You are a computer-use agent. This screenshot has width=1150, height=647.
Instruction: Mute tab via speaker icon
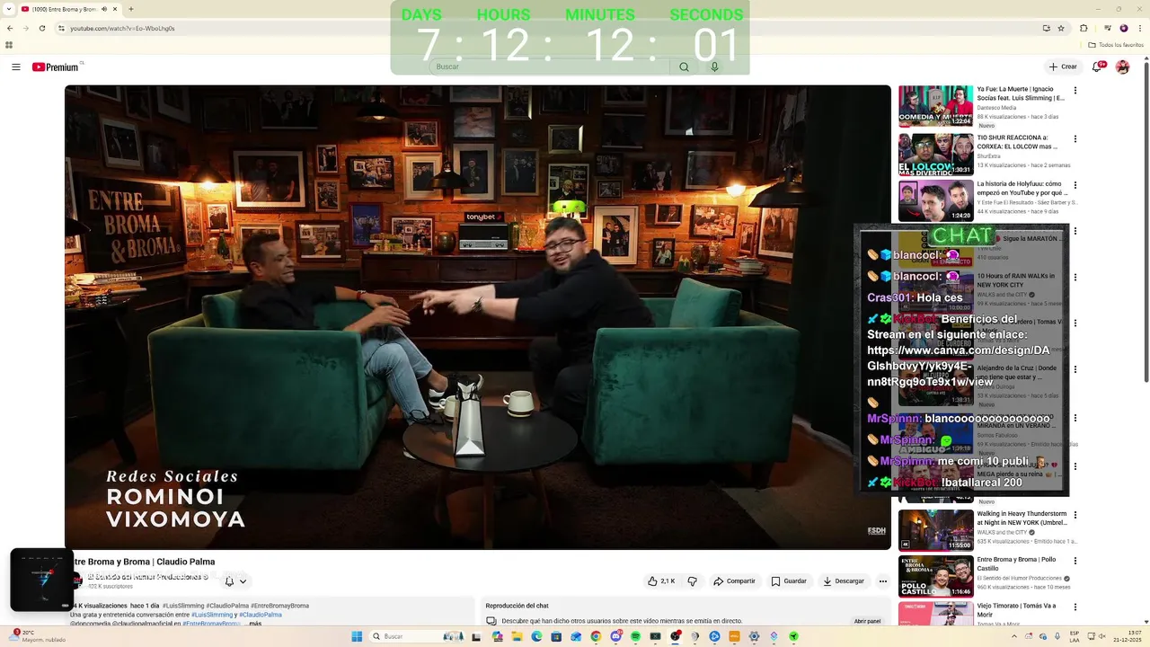(x=104, y=9)
